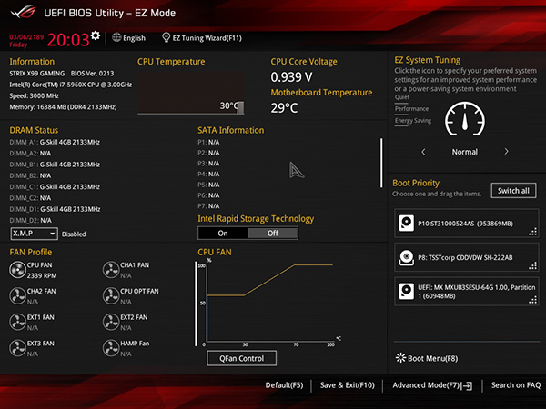Click the CPU OPT FAN fan icon
Image resolution: width=546 pixels, height=409 pixels.
[x=111, y=296]
